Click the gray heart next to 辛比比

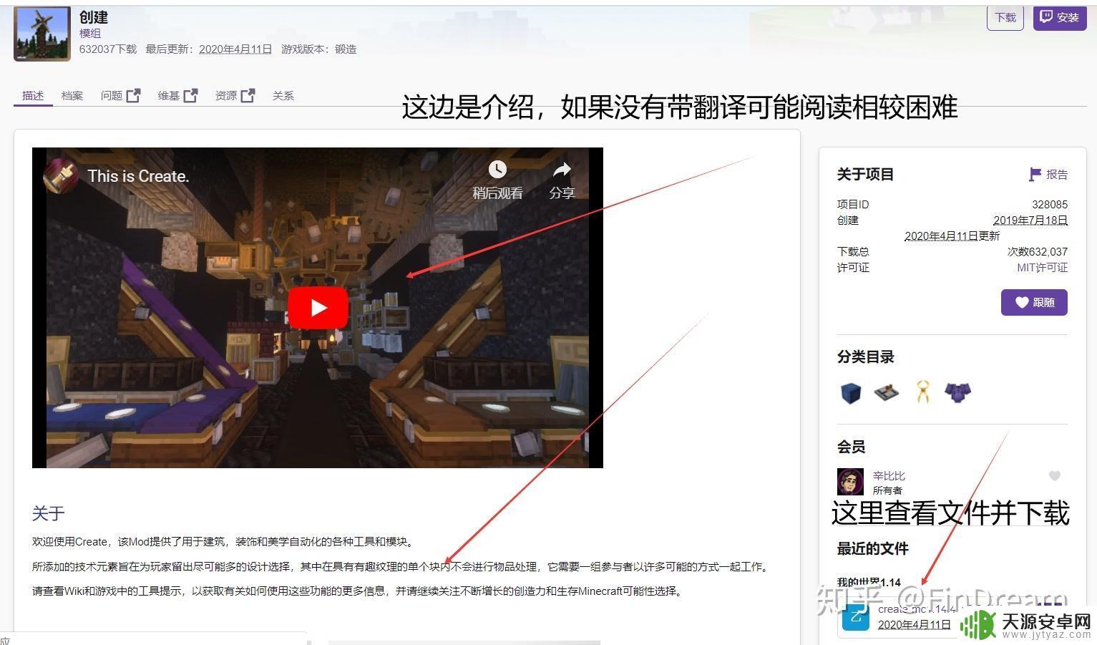click(x=1054, y=475)
